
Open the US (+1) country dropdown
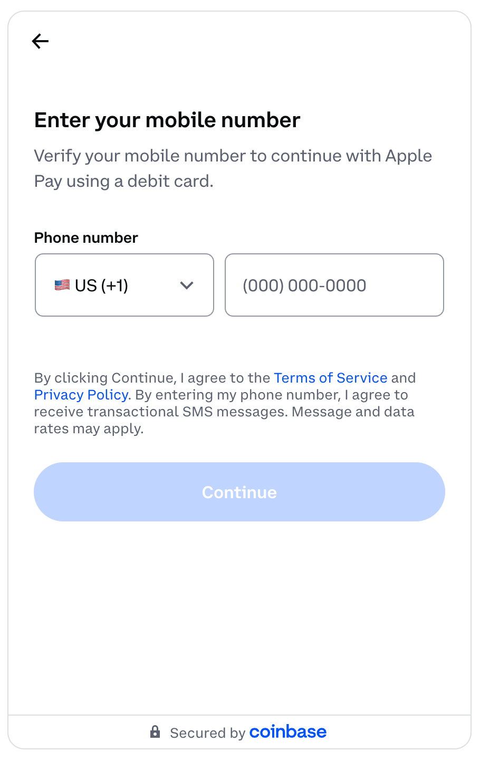point(124,286)
